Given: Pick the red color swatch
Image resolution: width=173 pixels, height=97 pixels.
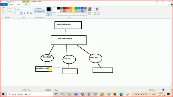Looking at the screenshot, I should coord(67,8).
